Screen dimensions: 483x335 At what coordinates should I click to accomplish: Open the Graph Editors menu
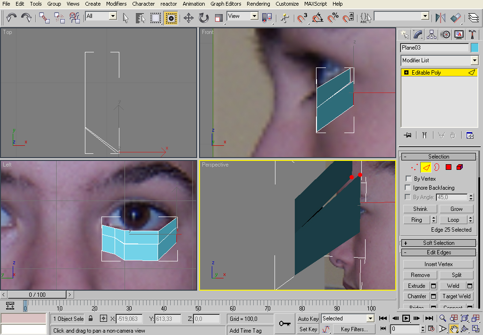[x=226, y=4]
